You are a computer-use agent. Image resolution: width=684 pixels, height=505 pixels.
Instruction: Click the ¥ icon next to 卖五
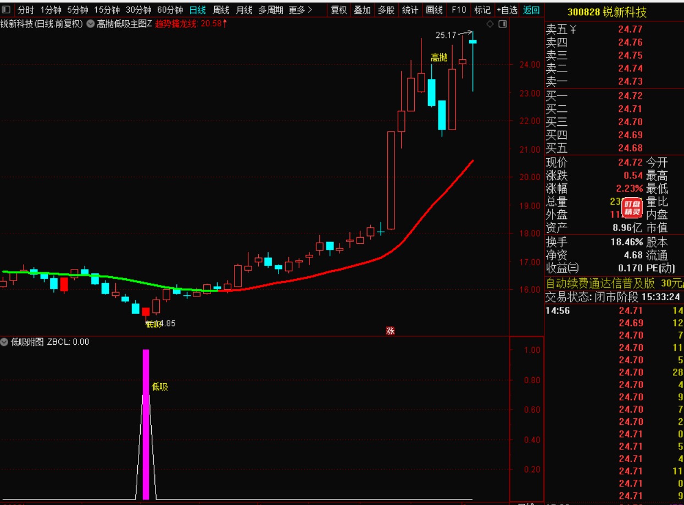click(x=573, y=29)
